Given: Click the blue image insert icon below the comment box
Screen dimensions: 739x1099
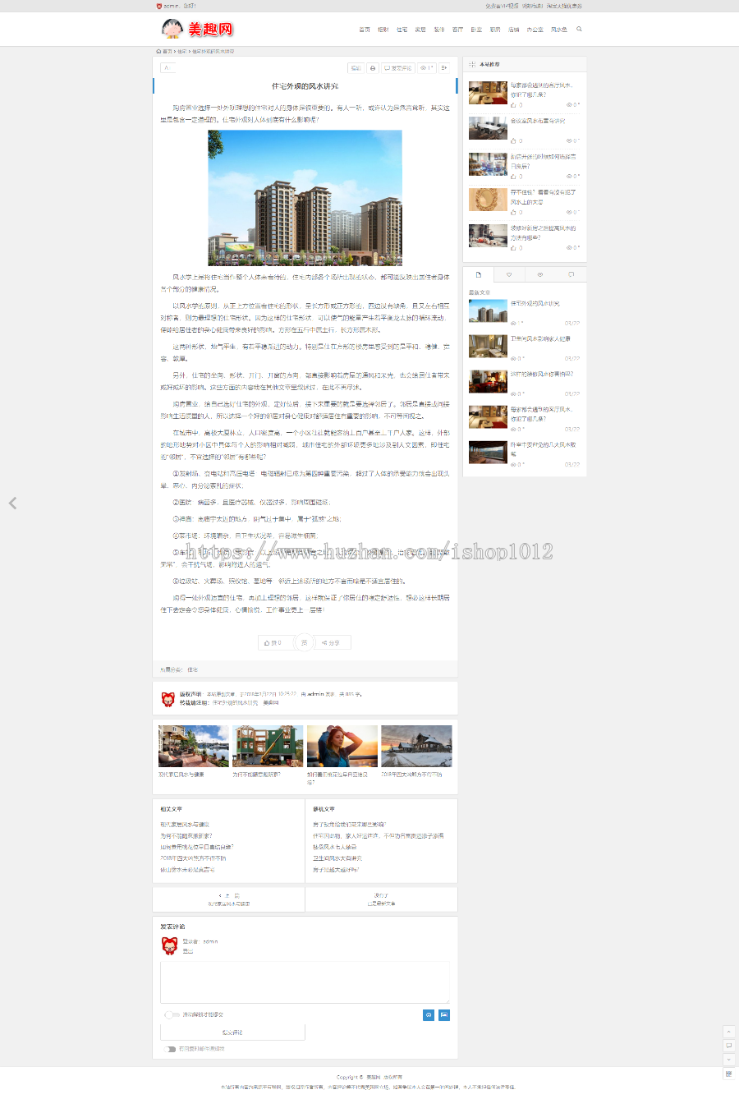Looking at the screenshot, I should (444, 1015).
